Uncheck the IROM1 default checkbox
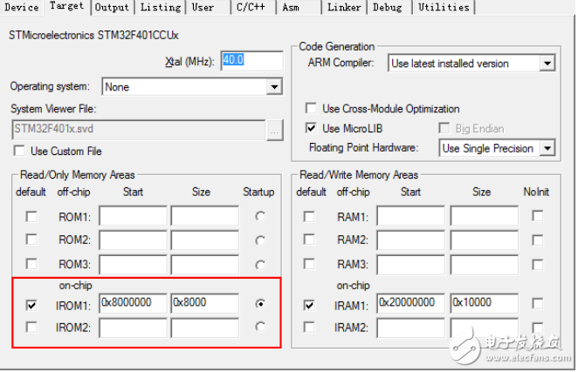 32,305
